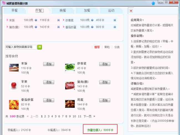Screen dimensions: 180x135
Task: Open the 加餐 tab
Action: click(87, 10)
